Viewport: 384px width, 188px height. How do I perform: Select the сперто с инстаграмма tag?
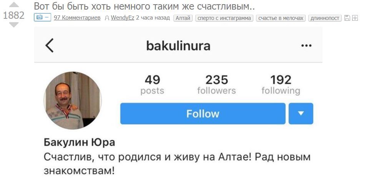pos(224,18)
